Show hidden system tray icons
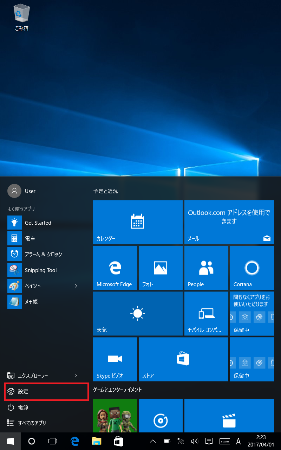The image size is (281, 450). [x=153, y=441]
